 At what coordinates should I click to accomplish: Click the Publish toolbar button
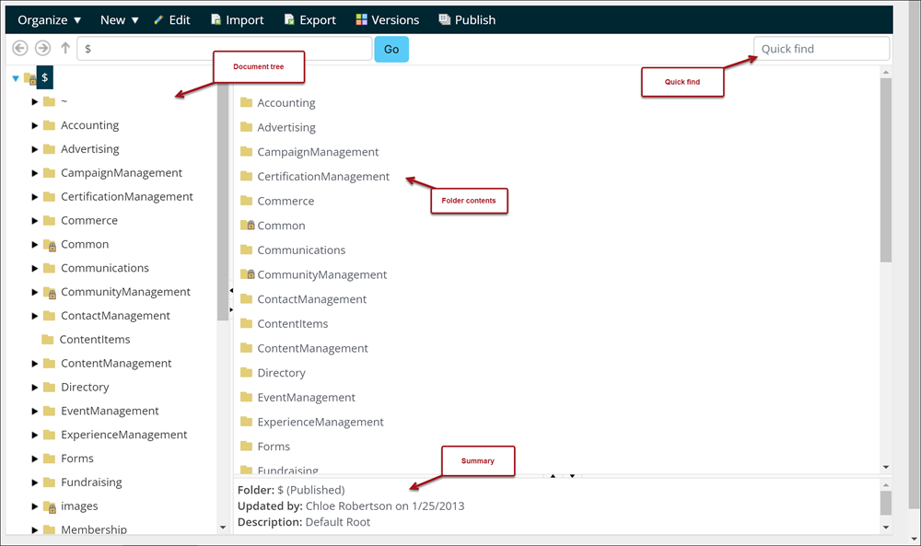467,19
